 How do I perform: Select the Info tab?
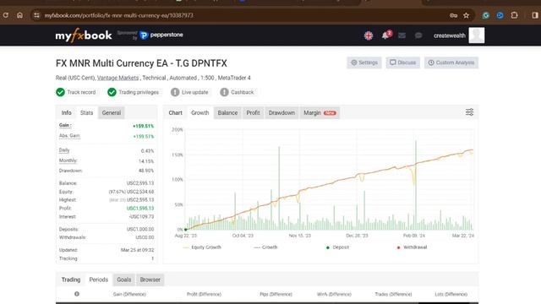coord(66,112)
